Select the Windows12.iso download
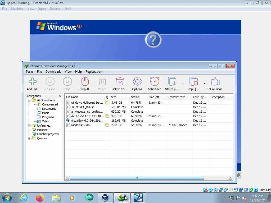 pyautogui.click(x=149, y=125)
